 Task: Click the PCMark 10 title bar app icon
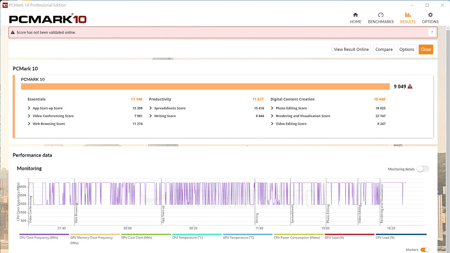coord(4,5)
